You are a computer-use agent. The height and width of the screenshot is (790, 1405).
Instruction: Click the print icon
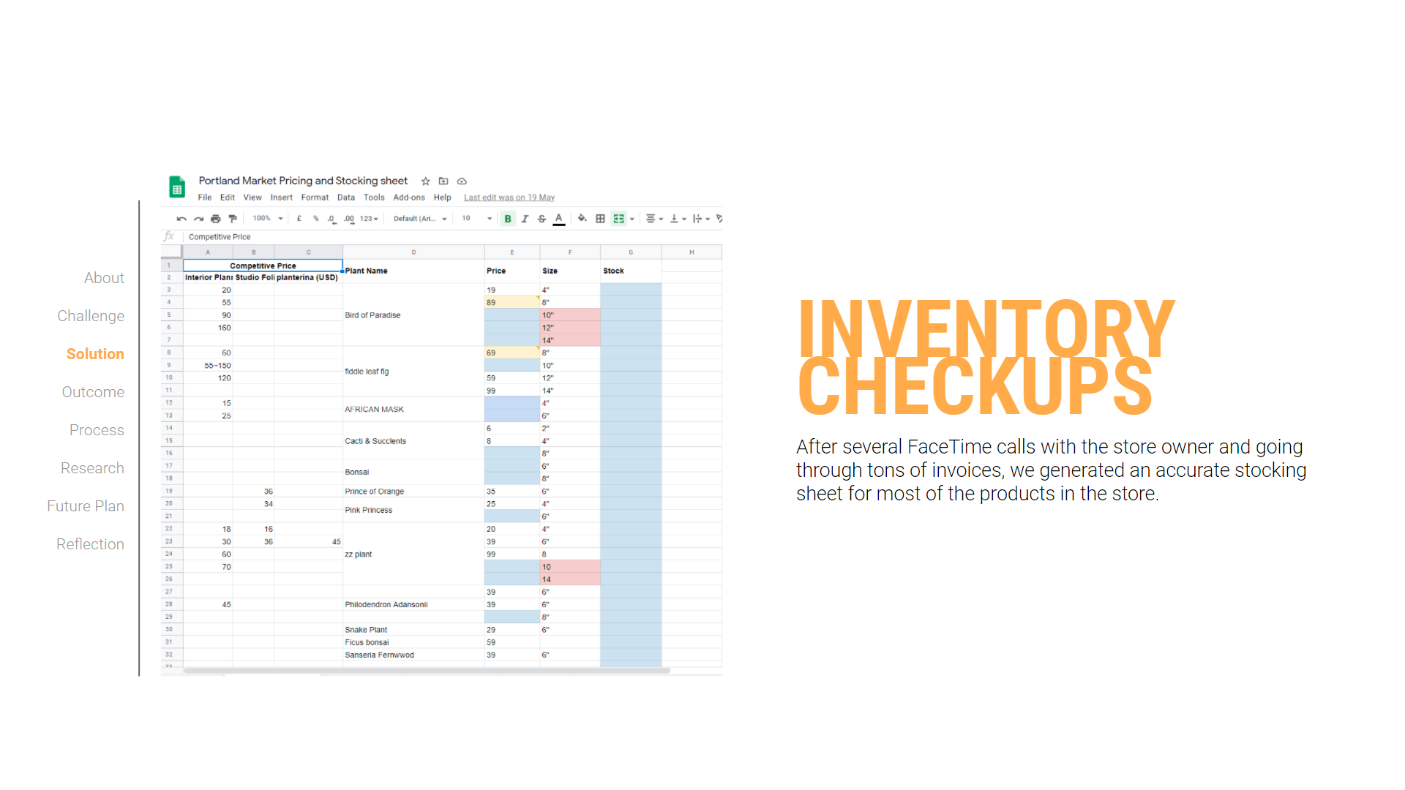pos(215,219)
